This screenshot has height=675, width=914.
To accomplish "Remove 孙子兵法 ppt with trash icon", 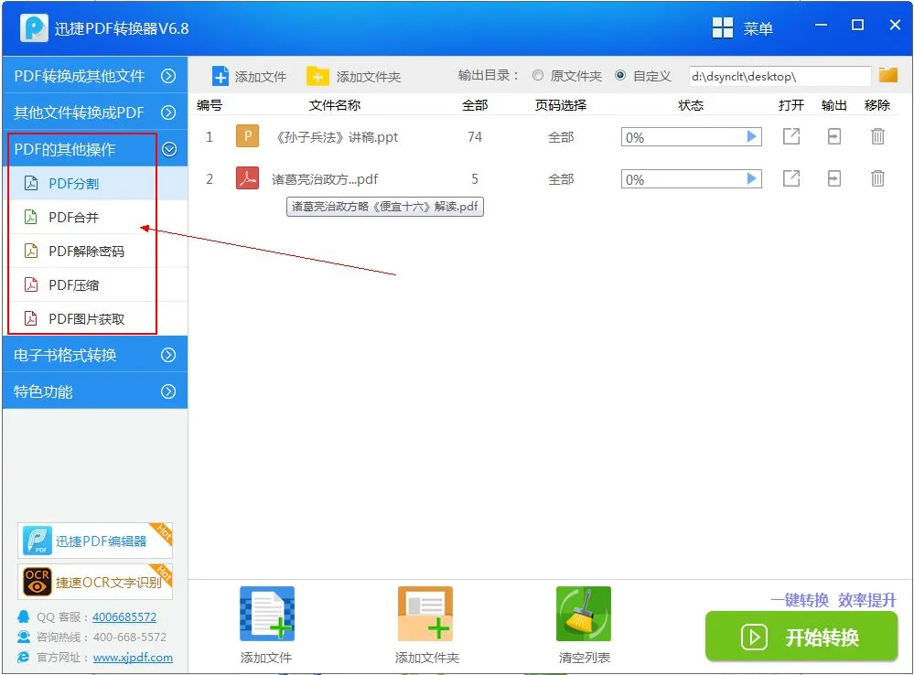I will [x=877, y=136].
